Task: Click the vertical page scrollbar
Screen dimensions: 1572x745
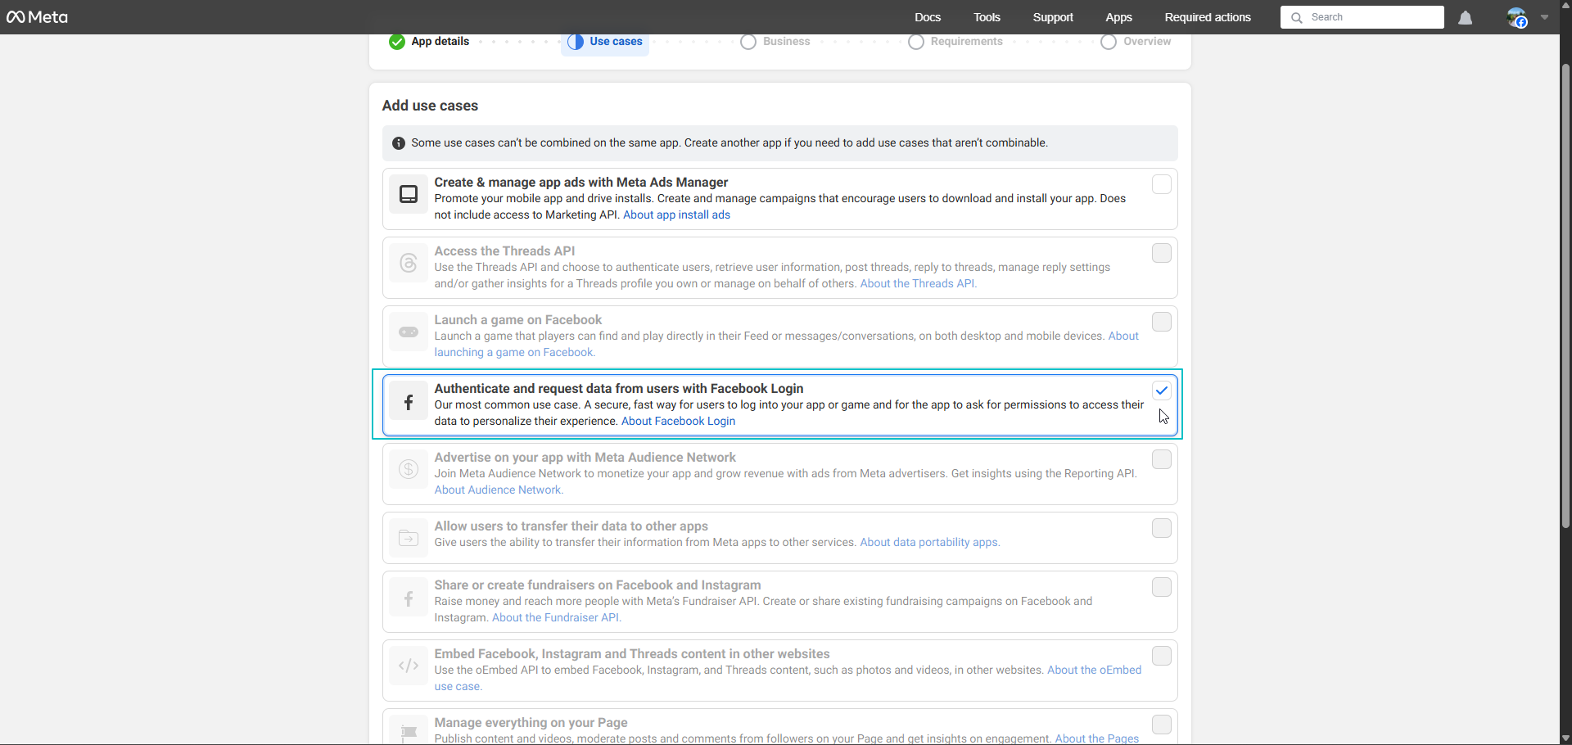Action: click(1565, 295)
